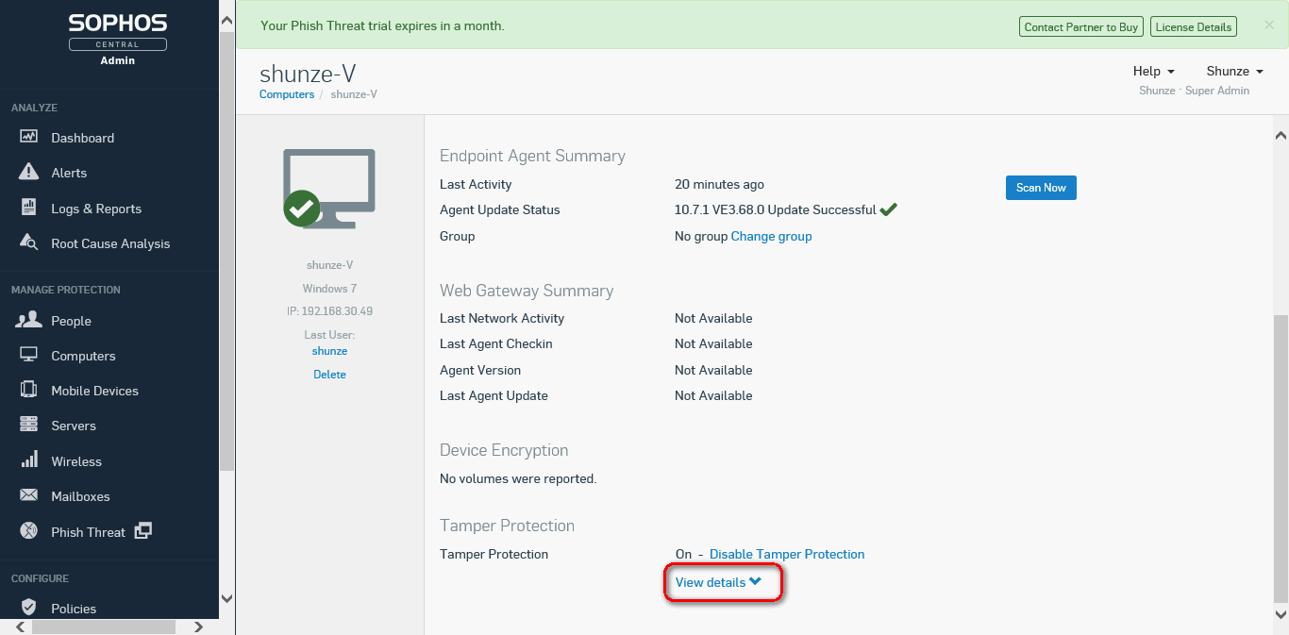
Task: Click the external window icon beside Phish Threat
Action: coord(142,531)
